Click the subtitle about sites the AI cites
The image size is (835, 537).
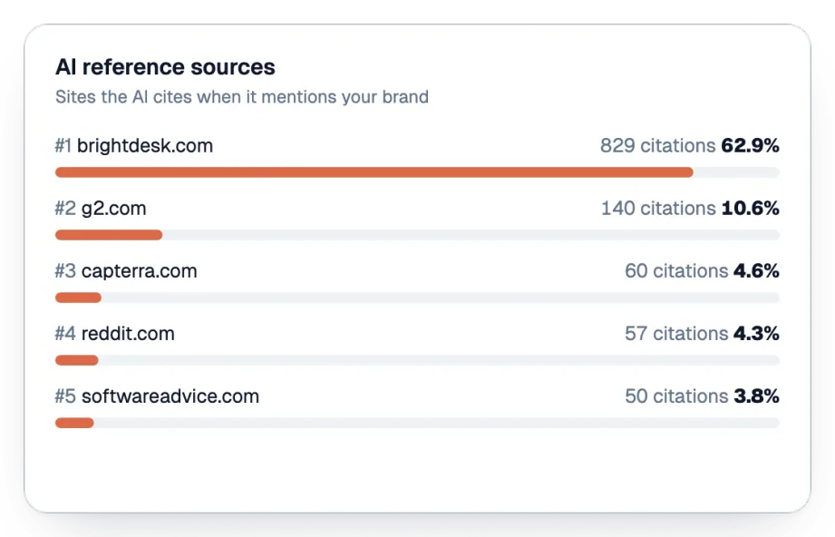242,97
